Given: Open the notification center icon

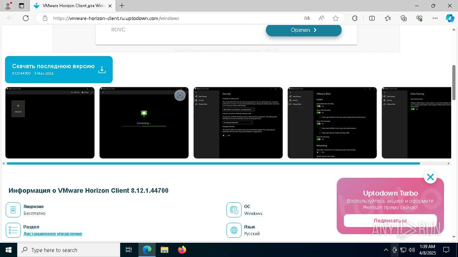Looking at the screenshot, I should [447, 250].
